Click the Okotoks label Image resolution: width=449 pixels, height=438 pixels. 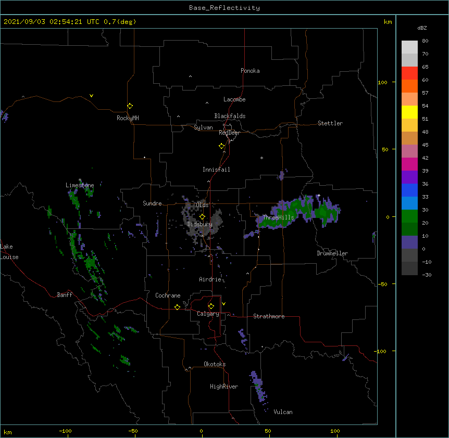pos(215,364)
